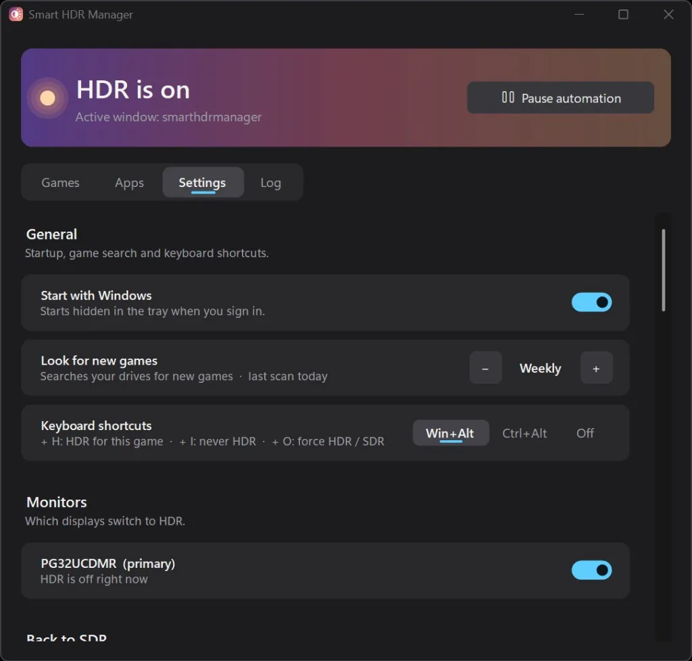
Task: Click the Smart HDR Manager app icon
Action: (x=16, y=15)
